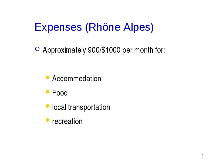Click the yellow bullet beside local transportation
The image size is (216, 162).
point(48,106)
